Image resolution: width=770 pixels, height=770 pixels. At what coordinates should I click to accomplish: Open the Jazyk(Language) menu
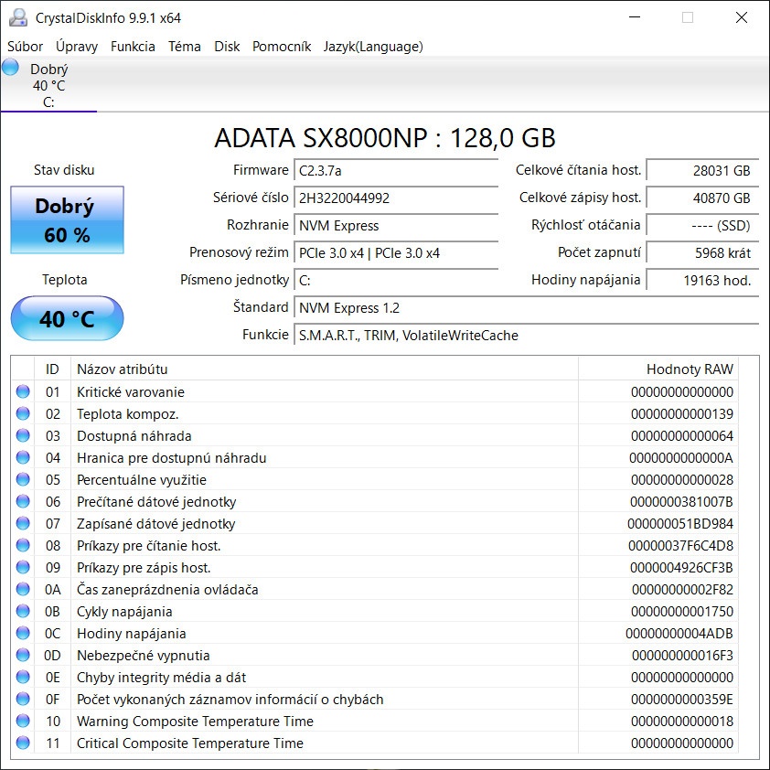(x=373, y=47)
